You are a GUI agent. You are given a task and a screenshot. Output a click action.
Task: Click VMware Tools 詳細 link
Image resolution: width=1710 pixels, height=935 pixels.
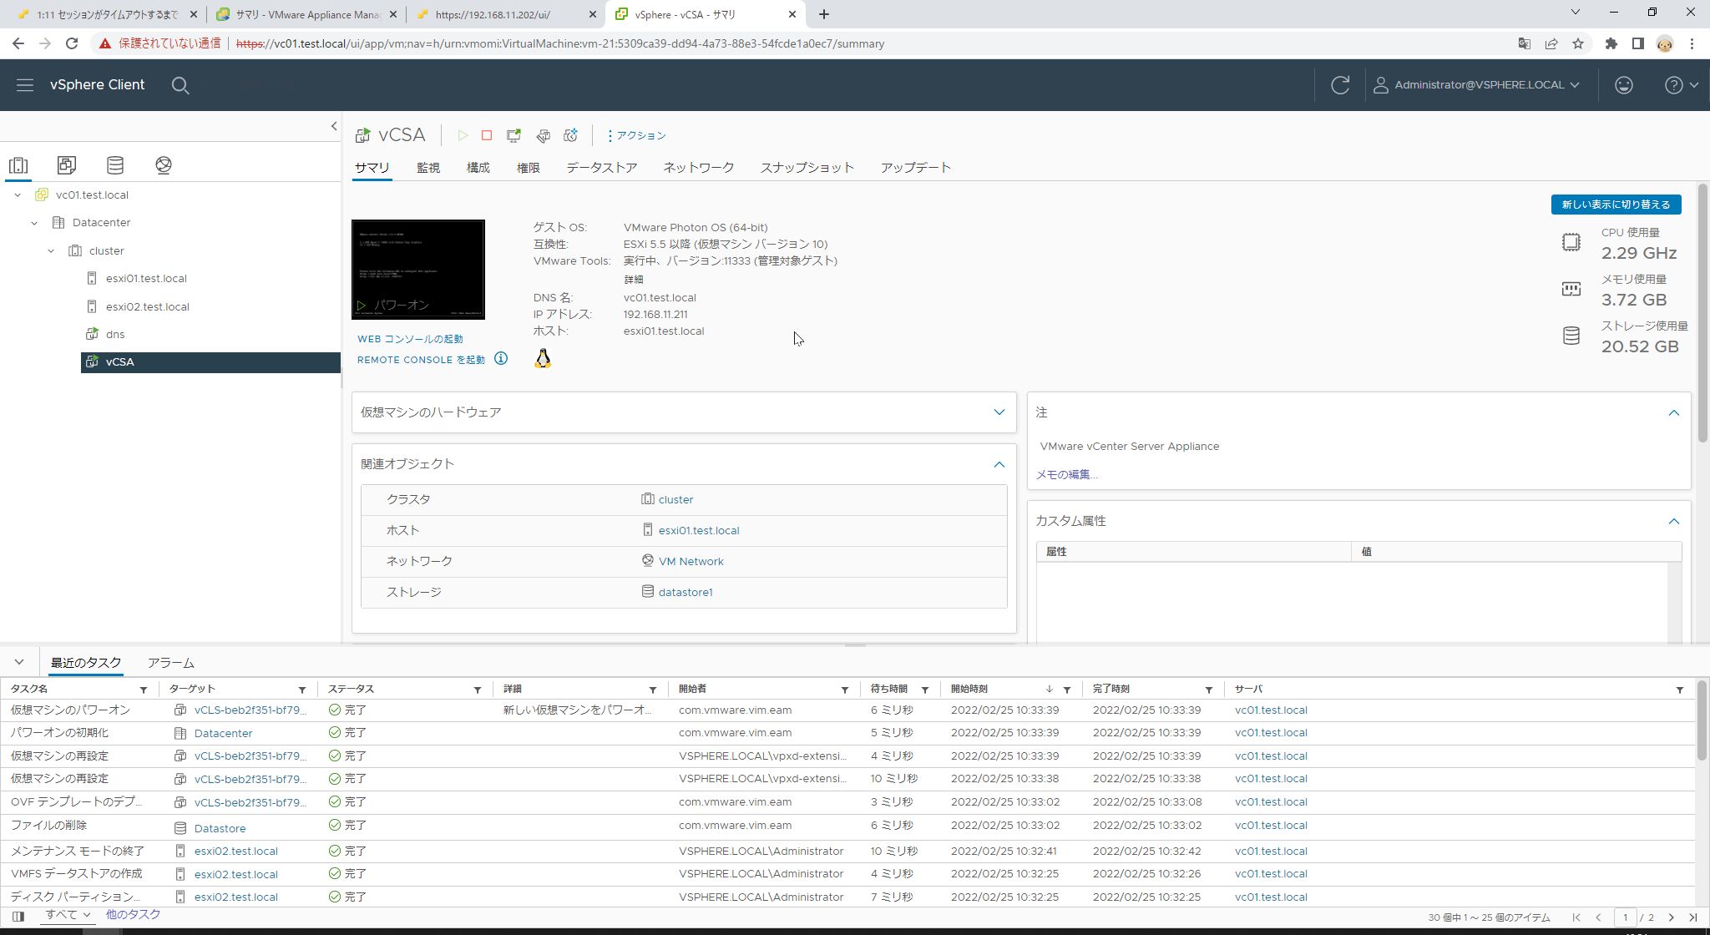(x=634, y=280)
